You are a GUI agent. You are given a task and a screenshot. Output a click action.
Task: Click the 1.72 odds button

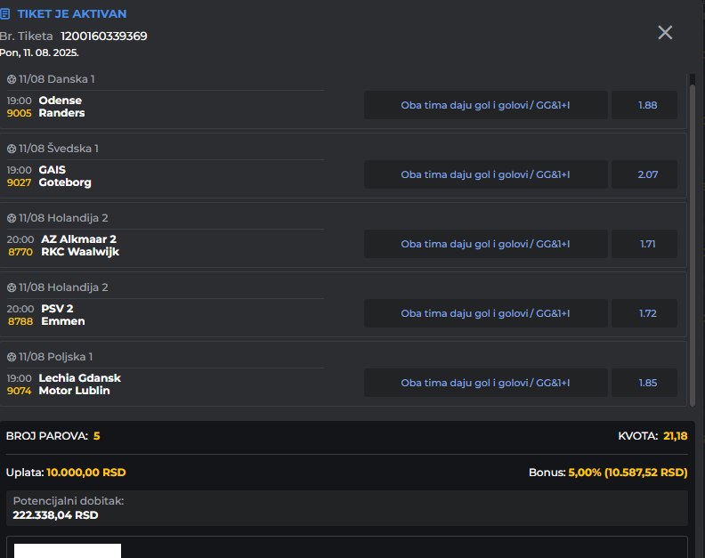tap(647, 313)
